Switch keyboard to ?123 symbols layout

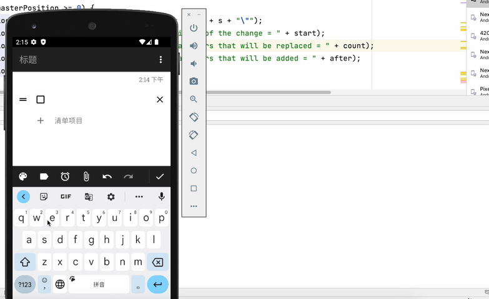[x=25, y=285]
